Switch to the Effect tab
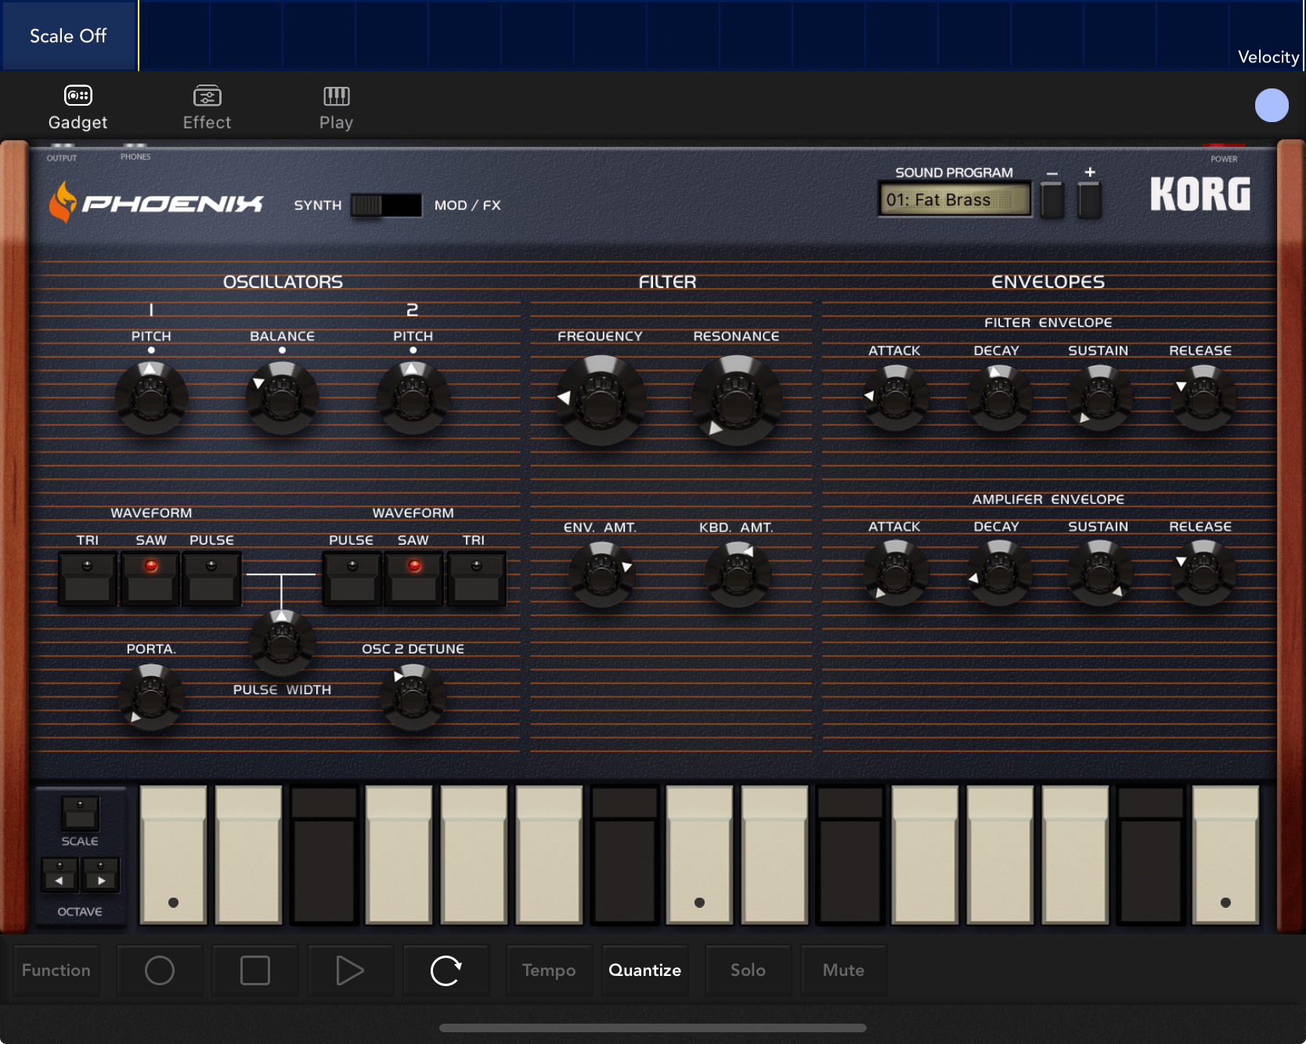The image size is (1306, 1044). 207,108
